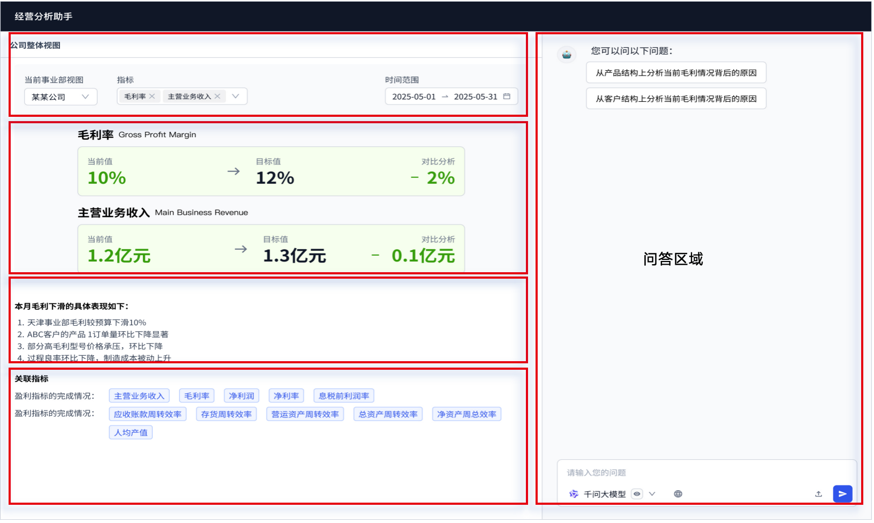Viewport: 874px width, 523px height.
Task: Click the send message icon
Action: tap(843, 494)
